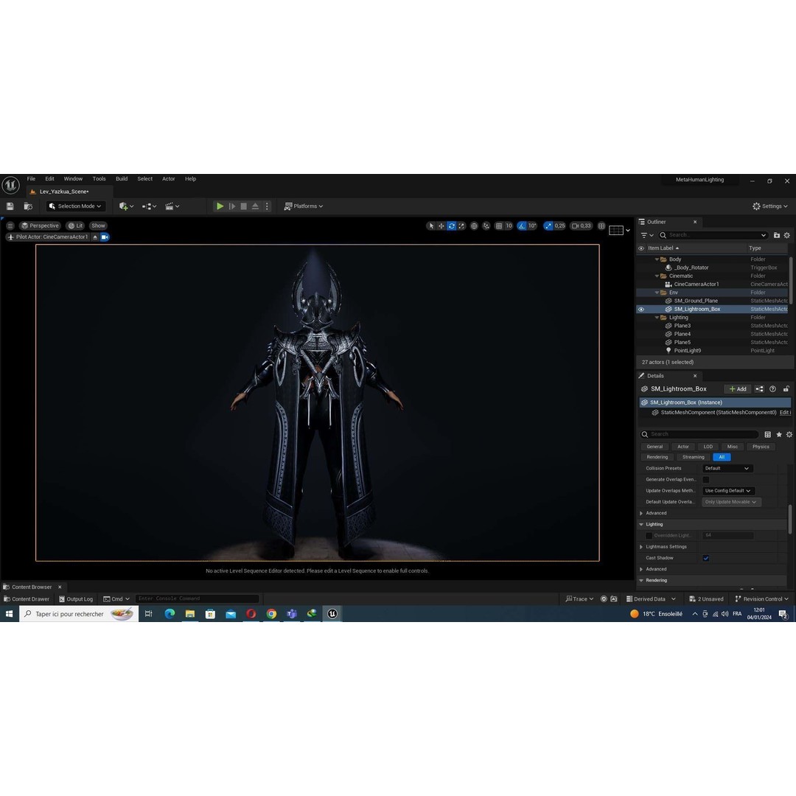Image resolution: width=796 pixels, height=796 pixels.
Task: Open the Collision Presets Default dropdown
Action: click(727, 469)
